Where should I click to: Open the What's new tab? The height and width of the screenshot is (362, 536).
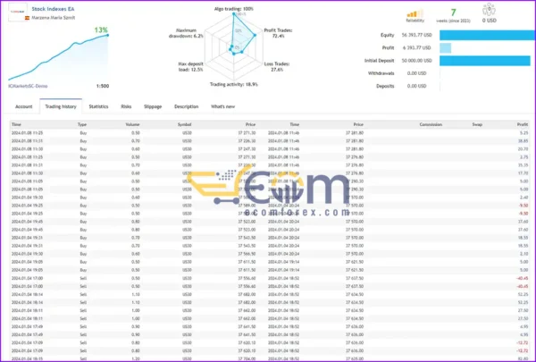(223, 106)
